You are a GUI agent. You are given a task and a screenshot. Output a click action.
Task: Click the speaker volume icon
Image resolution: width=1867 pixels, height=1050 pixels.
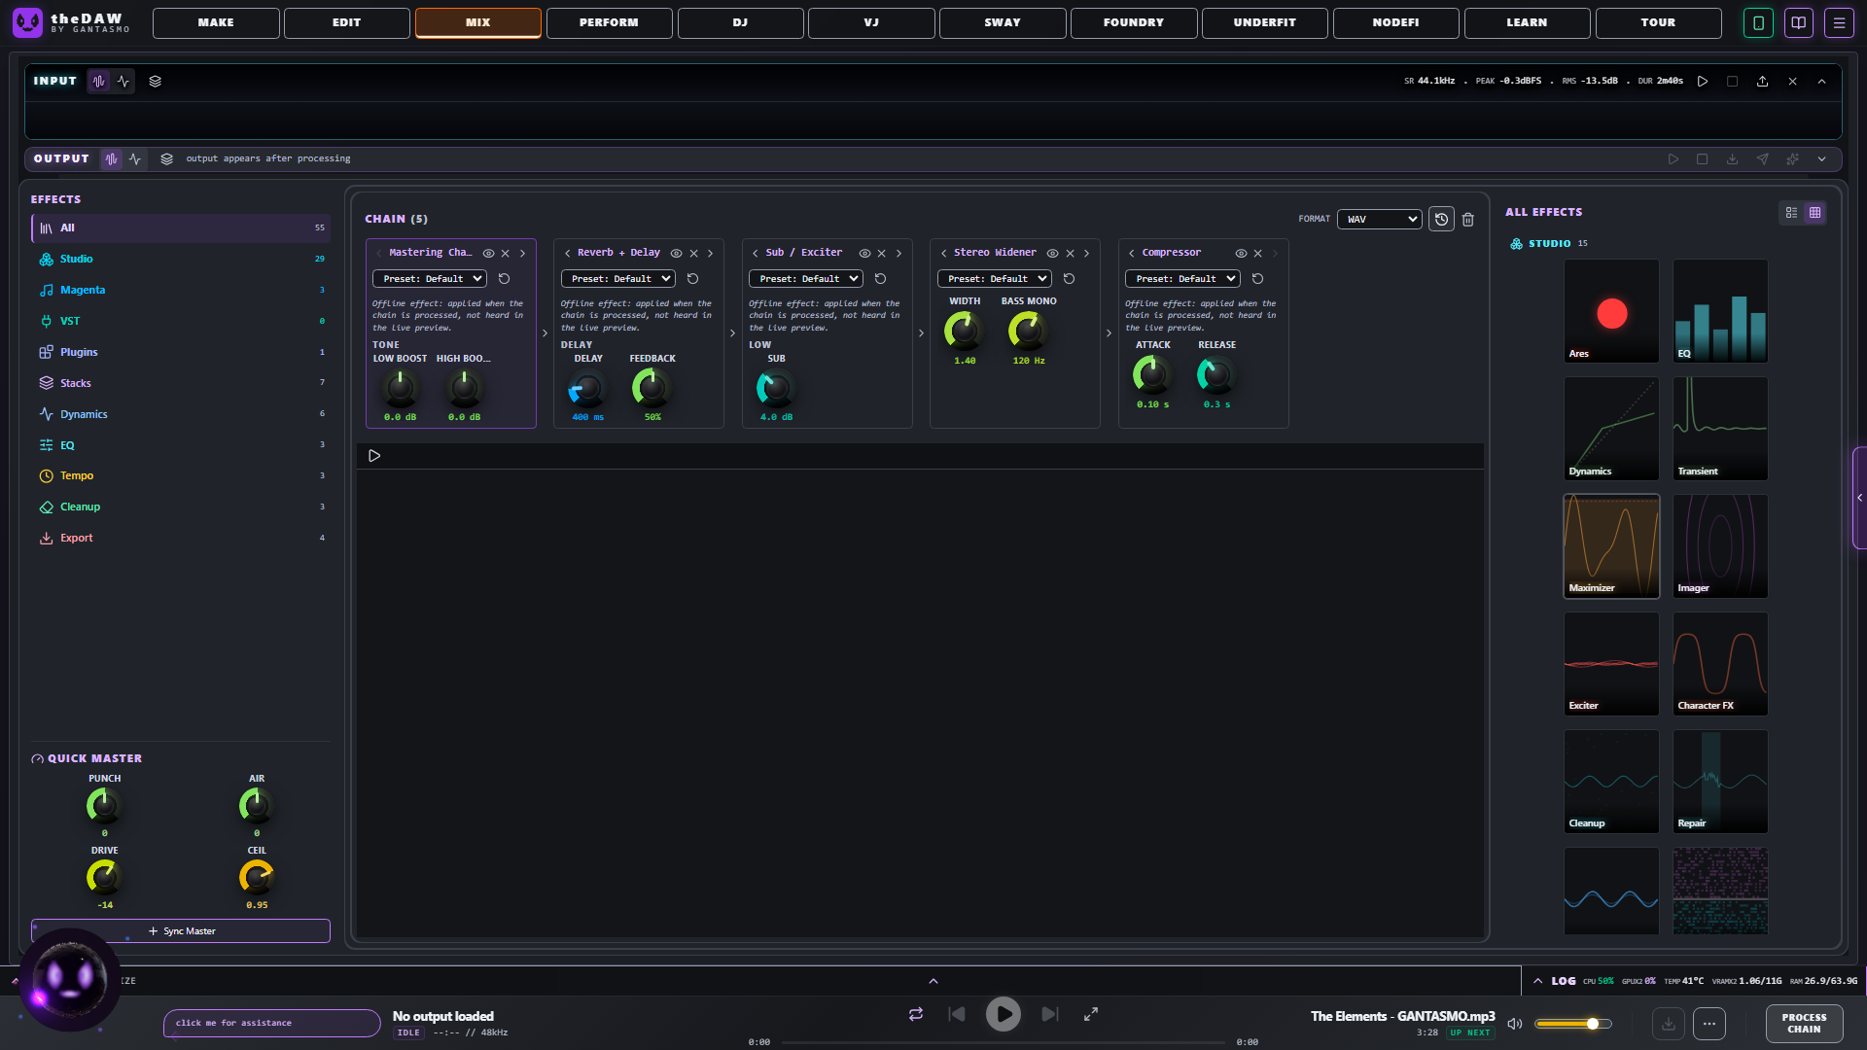[x=1514, y=1024]
